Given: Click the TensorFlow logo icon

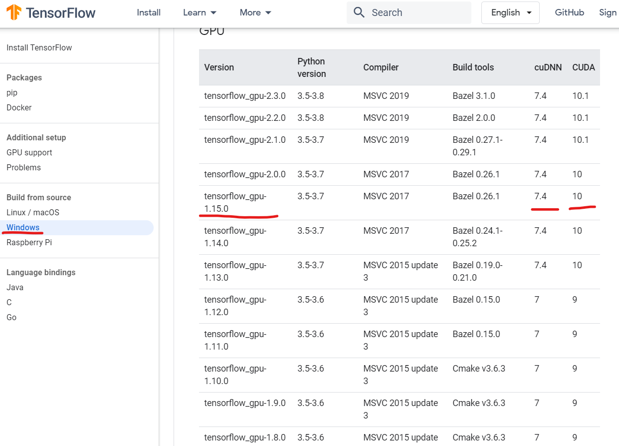Looking at the screenshot, I should pyautogui.click(x=13, y=12).
